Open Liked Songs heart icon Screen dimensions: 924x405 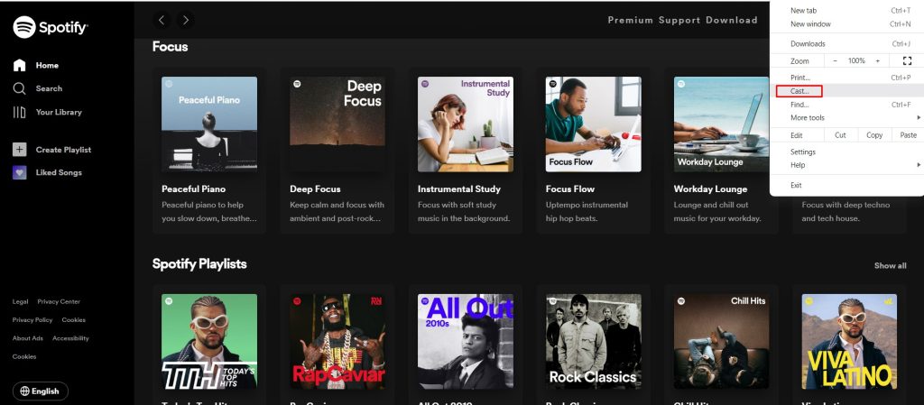pos(20,172)
